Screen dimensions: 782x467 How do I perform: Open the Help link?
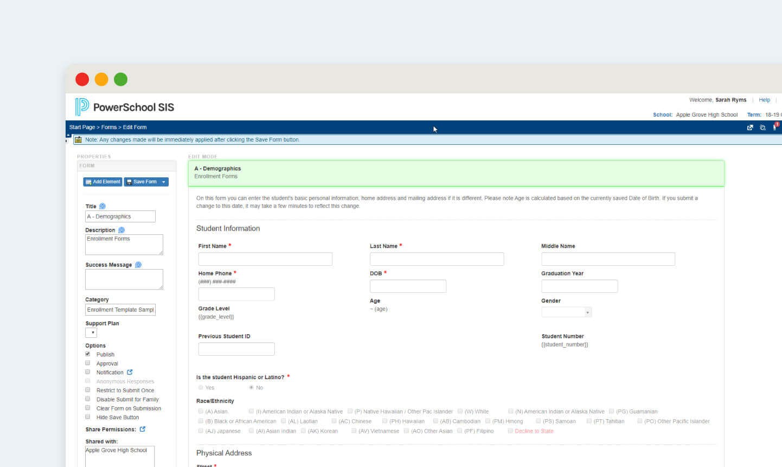pyautogui.click(x=764, y=100)
